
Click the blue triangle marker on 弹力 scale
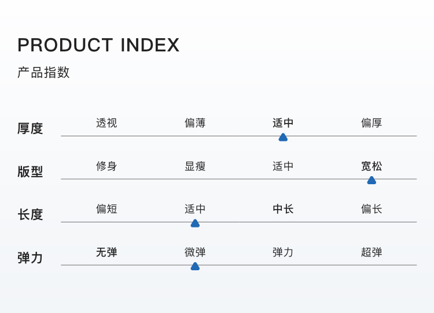point(195,266)
